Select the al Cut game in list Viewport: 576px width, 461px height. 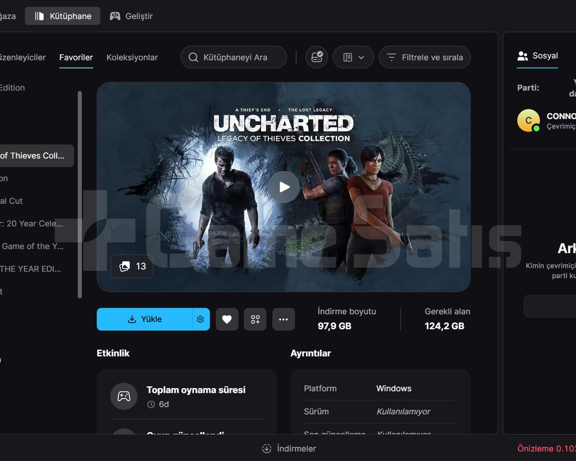(12, 201)
